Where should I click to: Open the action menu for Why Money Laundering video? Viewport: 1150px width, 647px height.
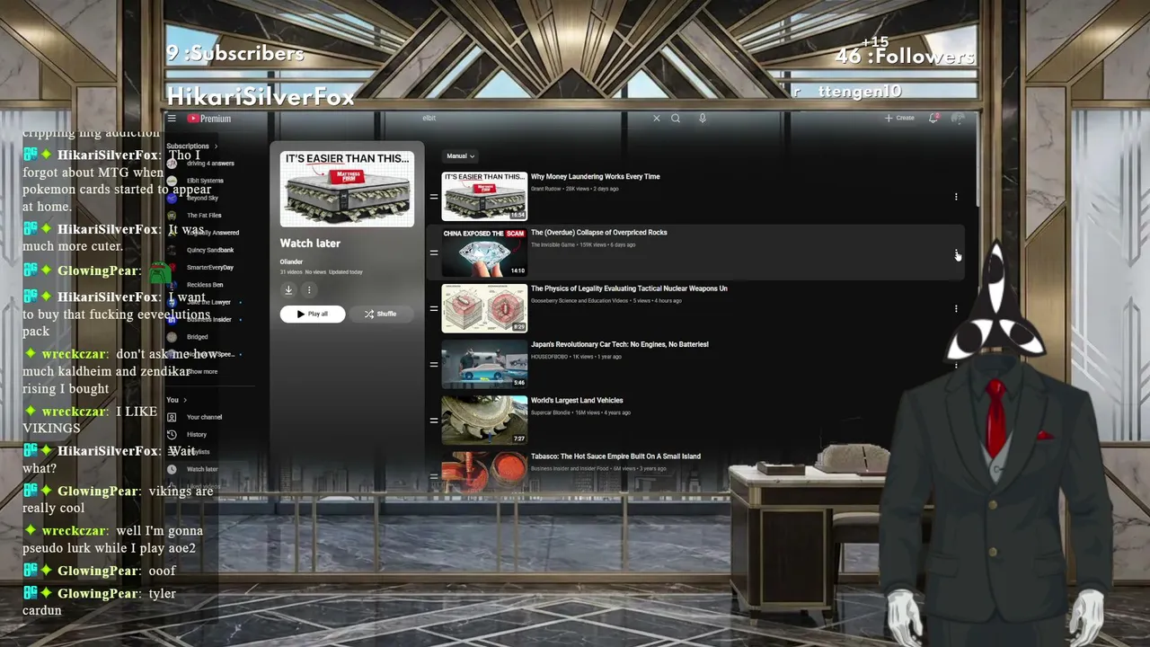tap(956, 197)
